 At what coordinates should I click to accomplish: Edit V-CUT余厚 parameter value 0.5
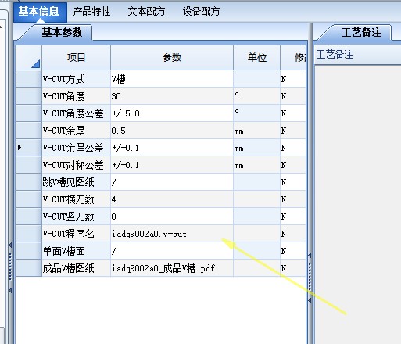point(172,131)
